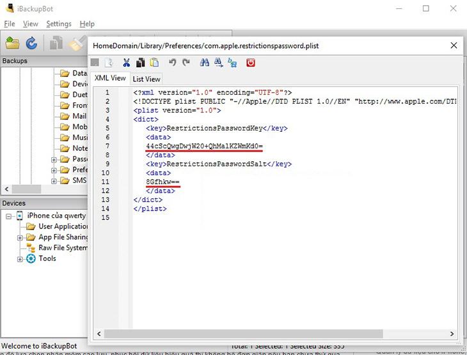Select the Fron folder in Backups tree
This screenshot has width=467, height=355.
click(74, 105)
